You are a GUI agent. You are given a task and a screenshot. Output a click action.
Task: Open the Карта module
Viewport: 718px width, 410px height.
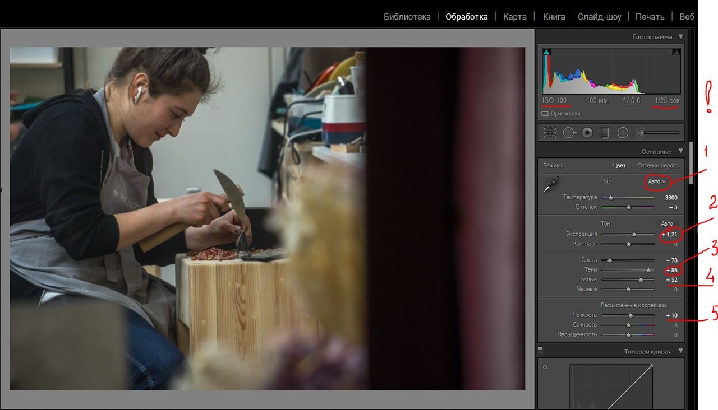pos(515,17)
